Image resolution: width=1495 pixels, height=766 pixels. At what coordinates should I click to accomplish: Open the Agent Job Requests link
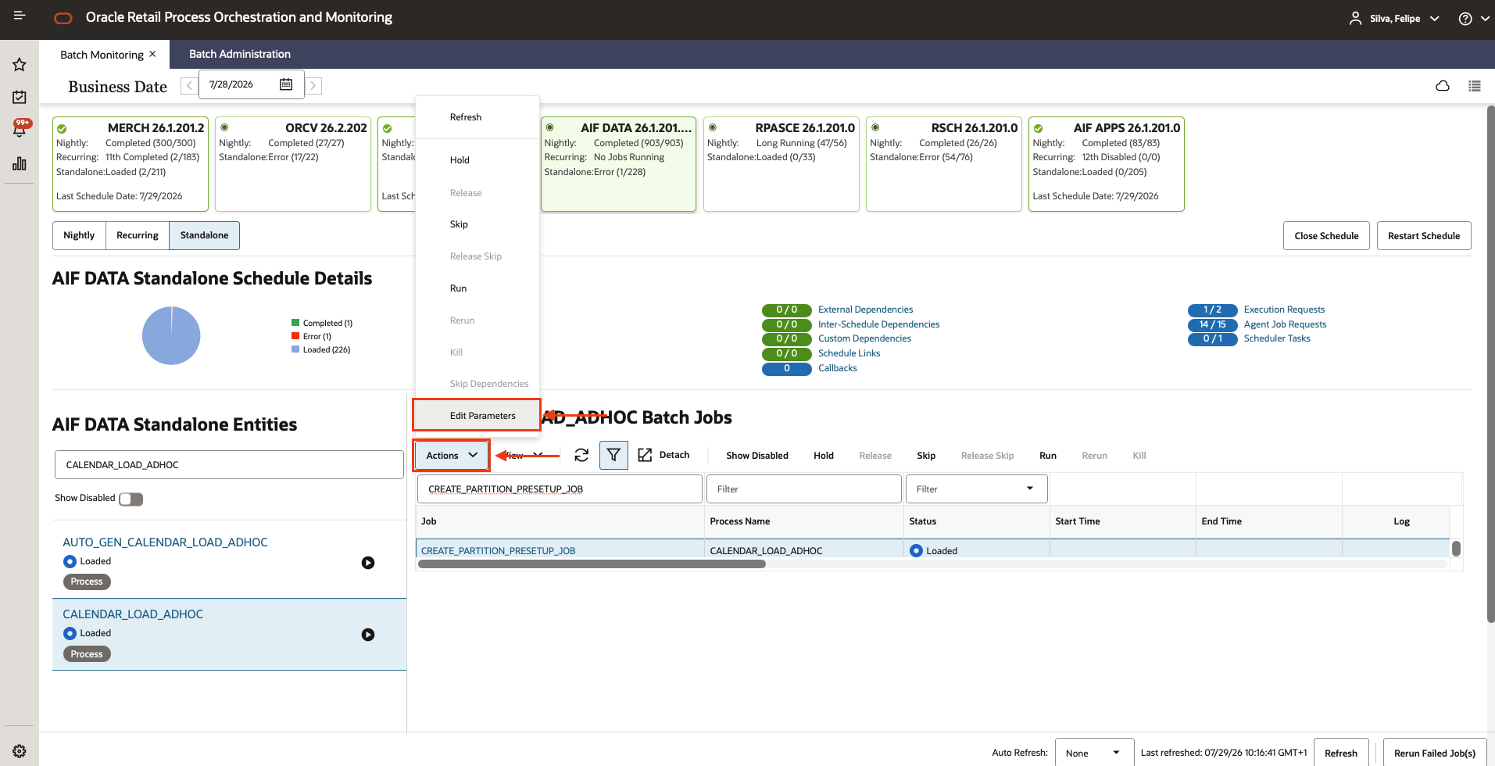coord(1286,324)
